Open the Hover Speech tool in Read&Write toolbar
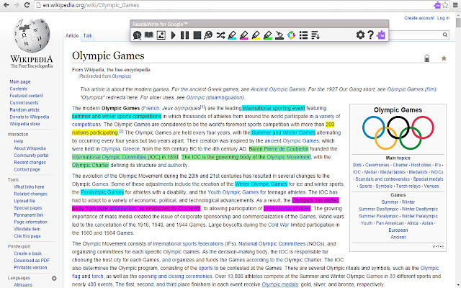This screenshot has height=288, width=461. tap(137, 35)
